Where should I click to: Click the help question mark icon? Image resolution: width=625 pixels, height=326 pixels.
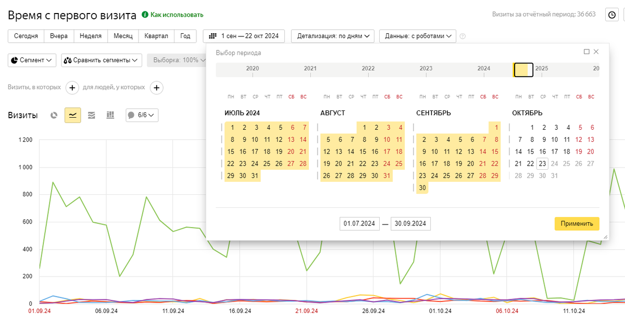click(x=463, y=36)
